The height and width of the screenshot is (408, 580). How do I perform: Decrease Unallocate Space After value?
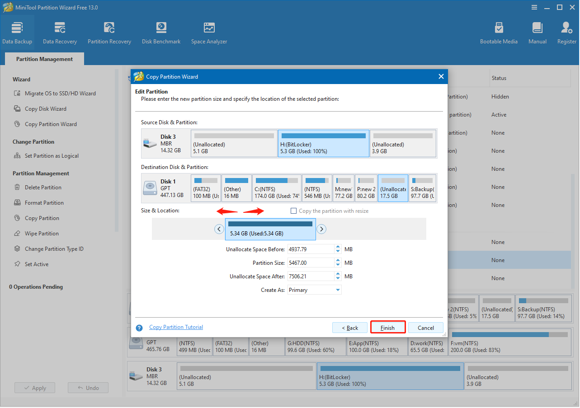(338, 278)
